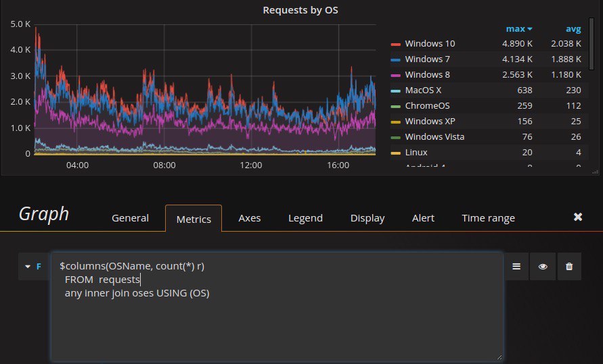
Task: Click inside the SQL query editor
Action: click(x=277, y=307)
